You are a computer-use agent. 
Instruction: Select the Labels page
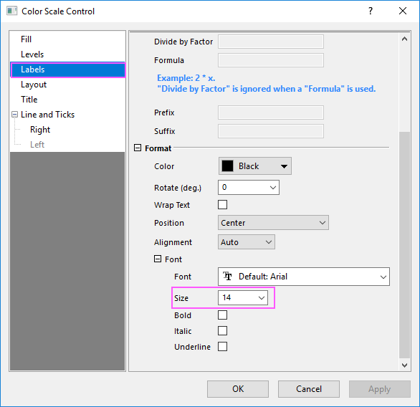[x=68, y=70]
